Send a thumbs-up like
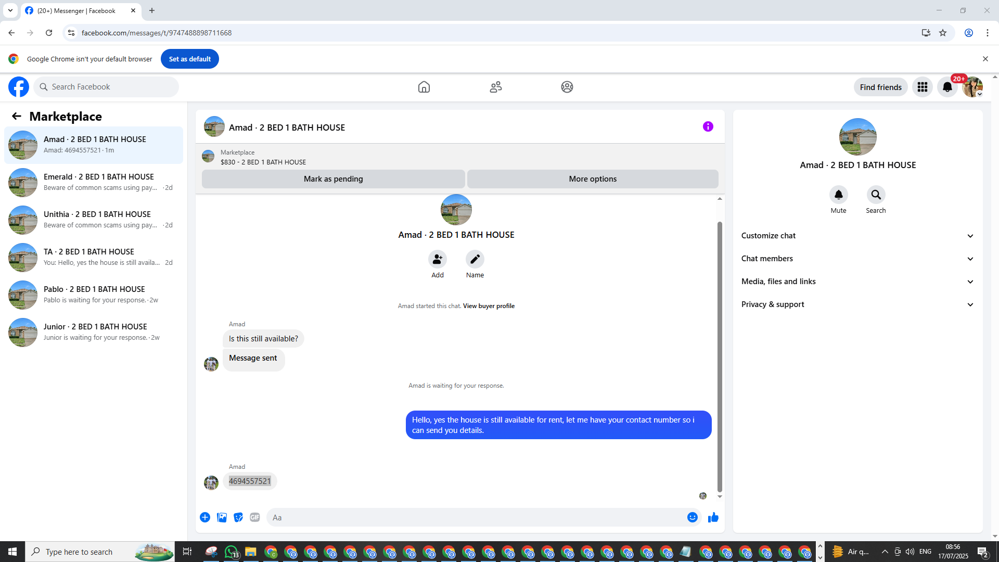The height and width of the screenshot is (562, 999). [x=713, y=517]
